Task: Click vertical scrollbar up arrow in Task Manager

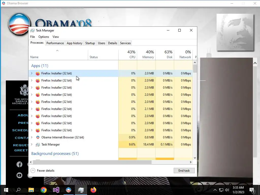Action: 195,62
